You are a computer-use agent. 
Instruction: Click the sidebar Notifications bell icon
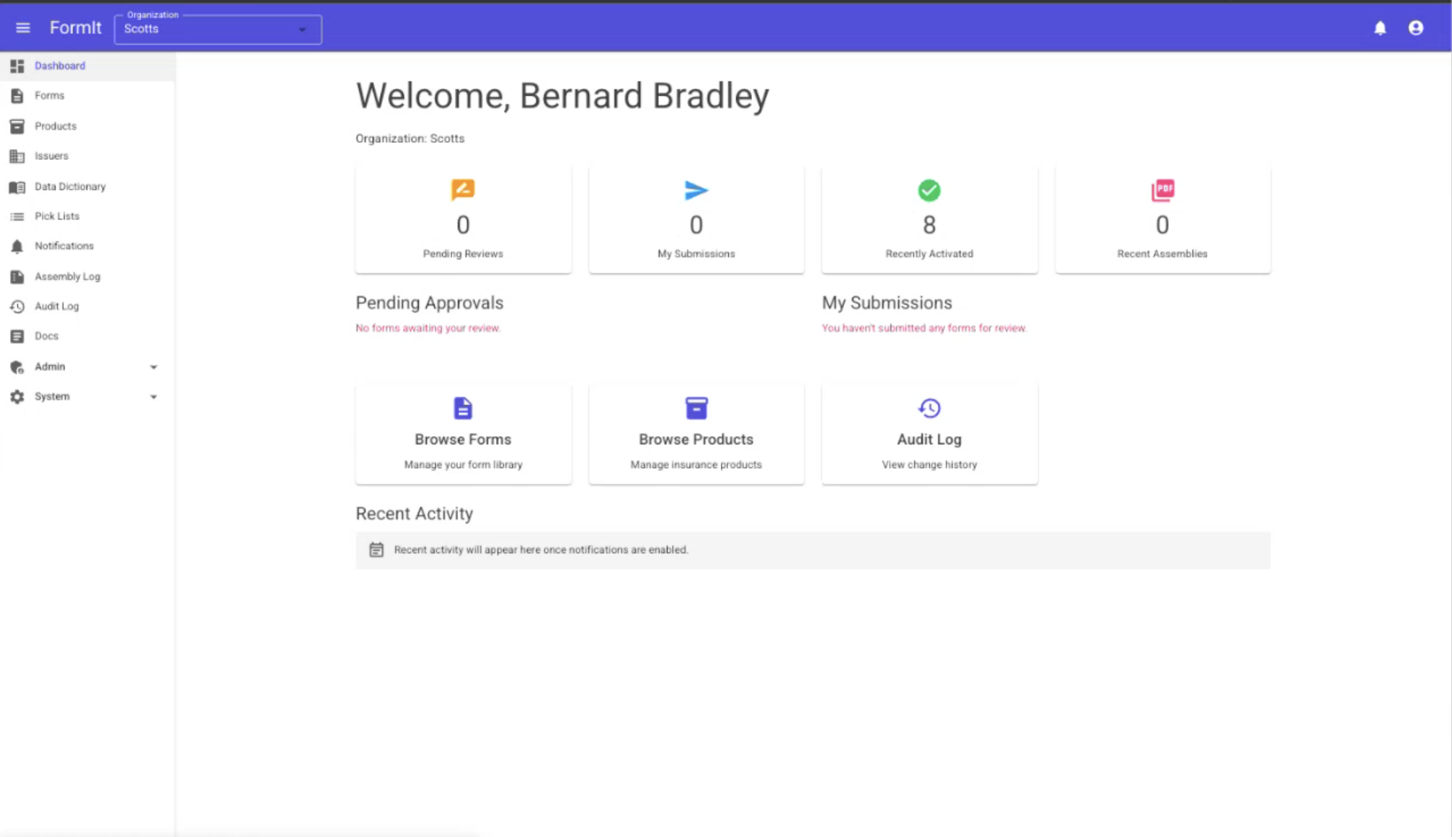coord(17,246)
